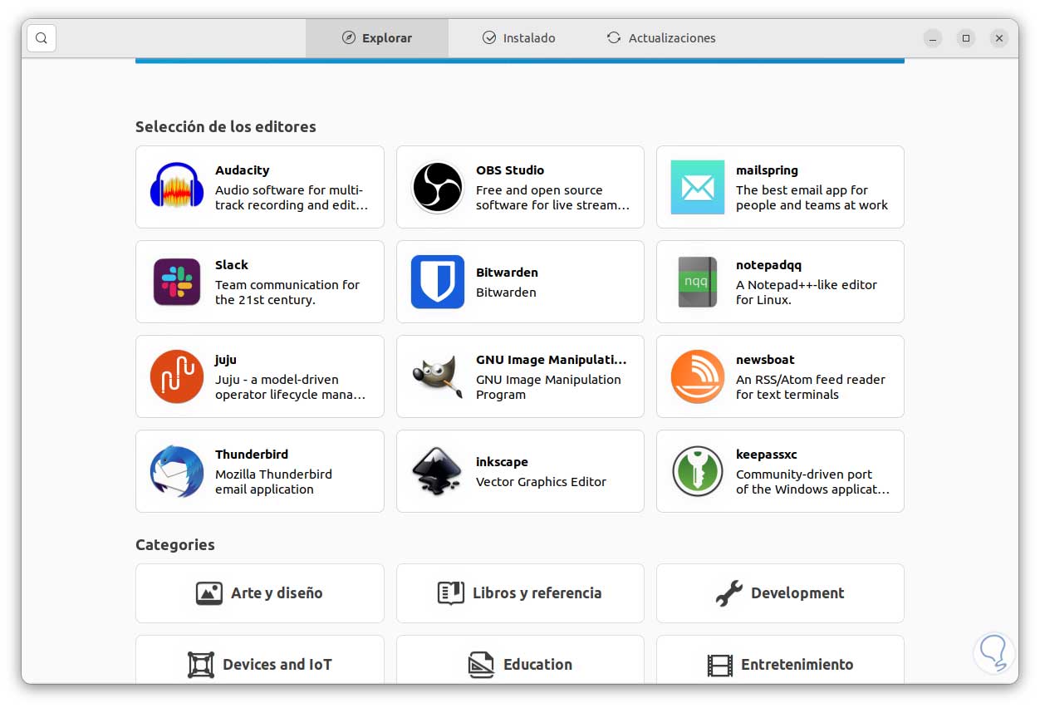Click the Arte y diseño picture icon
This screenshot has height=708, width=1040.
[x=209, y=593]
